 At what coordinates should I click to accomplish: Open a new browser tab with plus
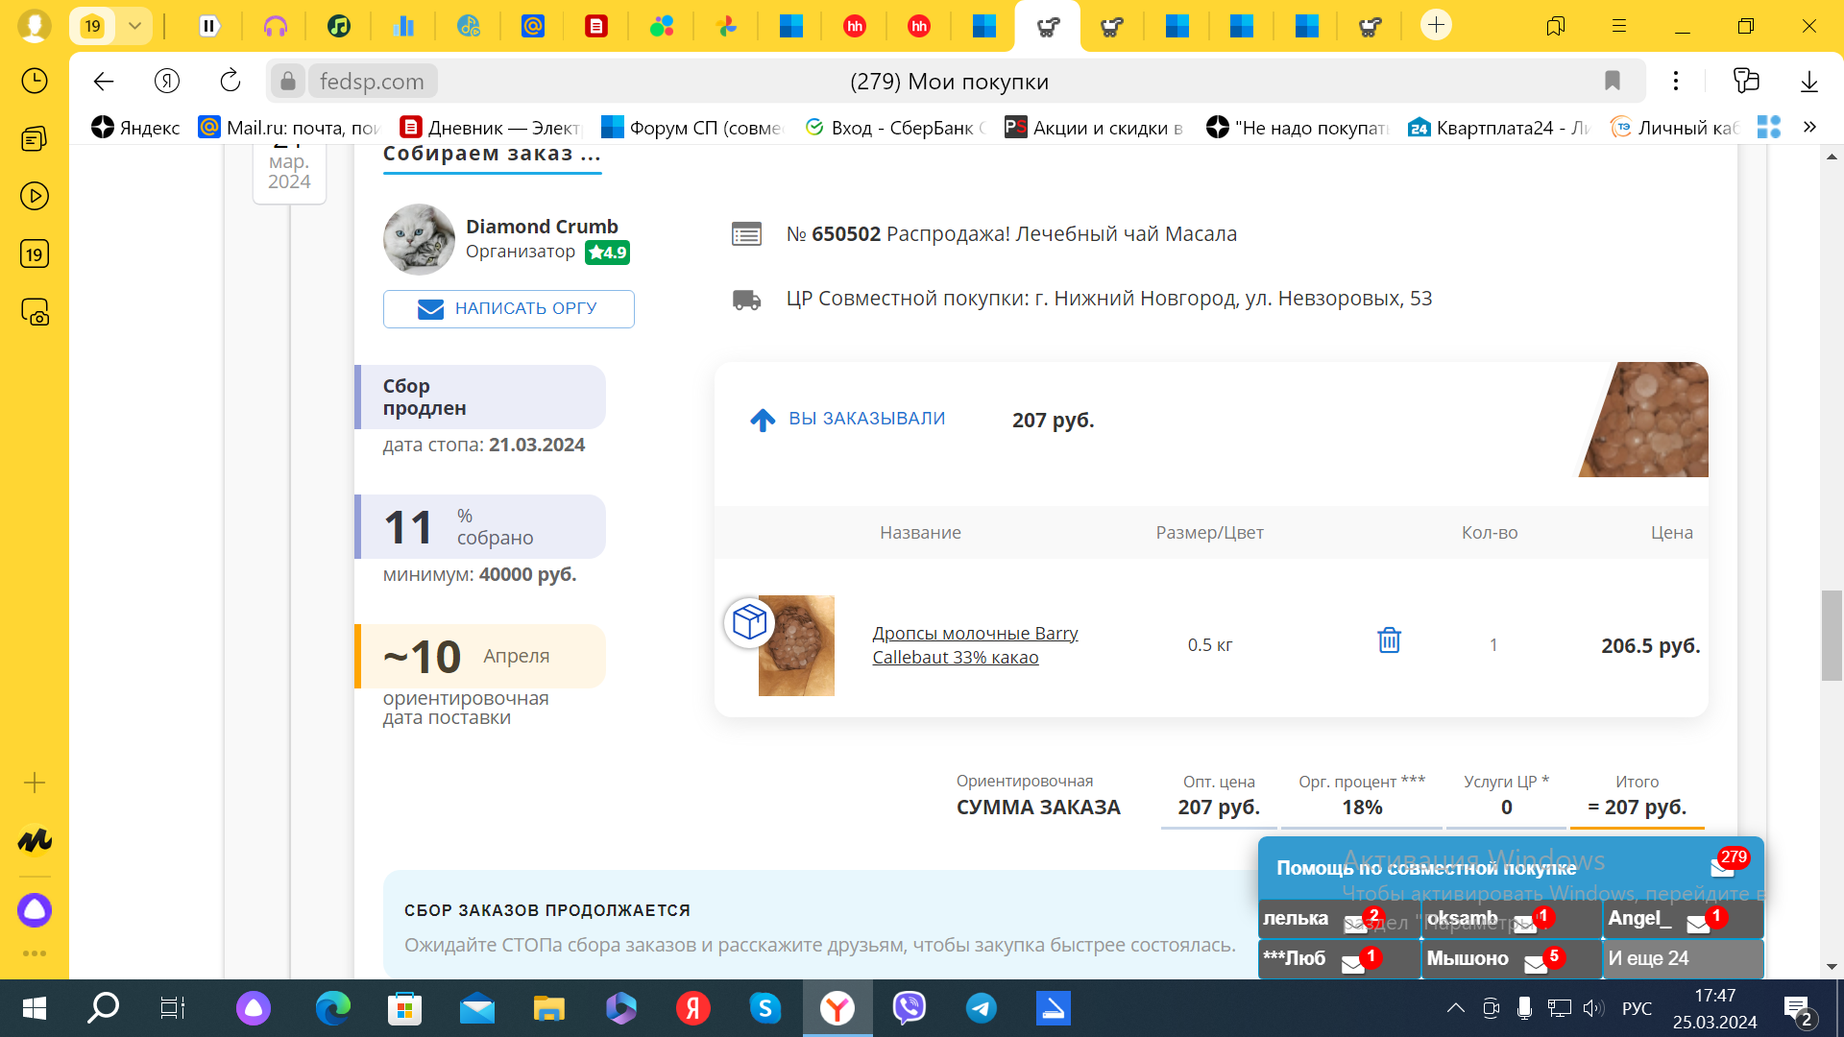1436,26
